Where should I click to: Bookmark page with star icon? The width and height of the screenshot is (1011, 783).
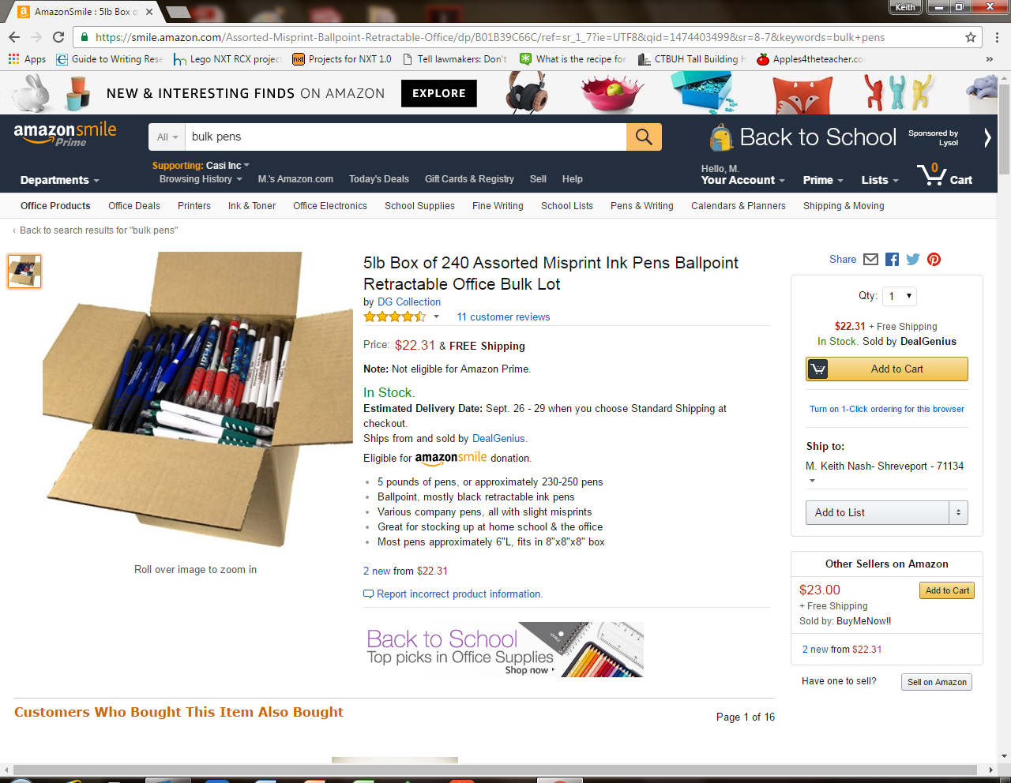(x=971, y=37)
